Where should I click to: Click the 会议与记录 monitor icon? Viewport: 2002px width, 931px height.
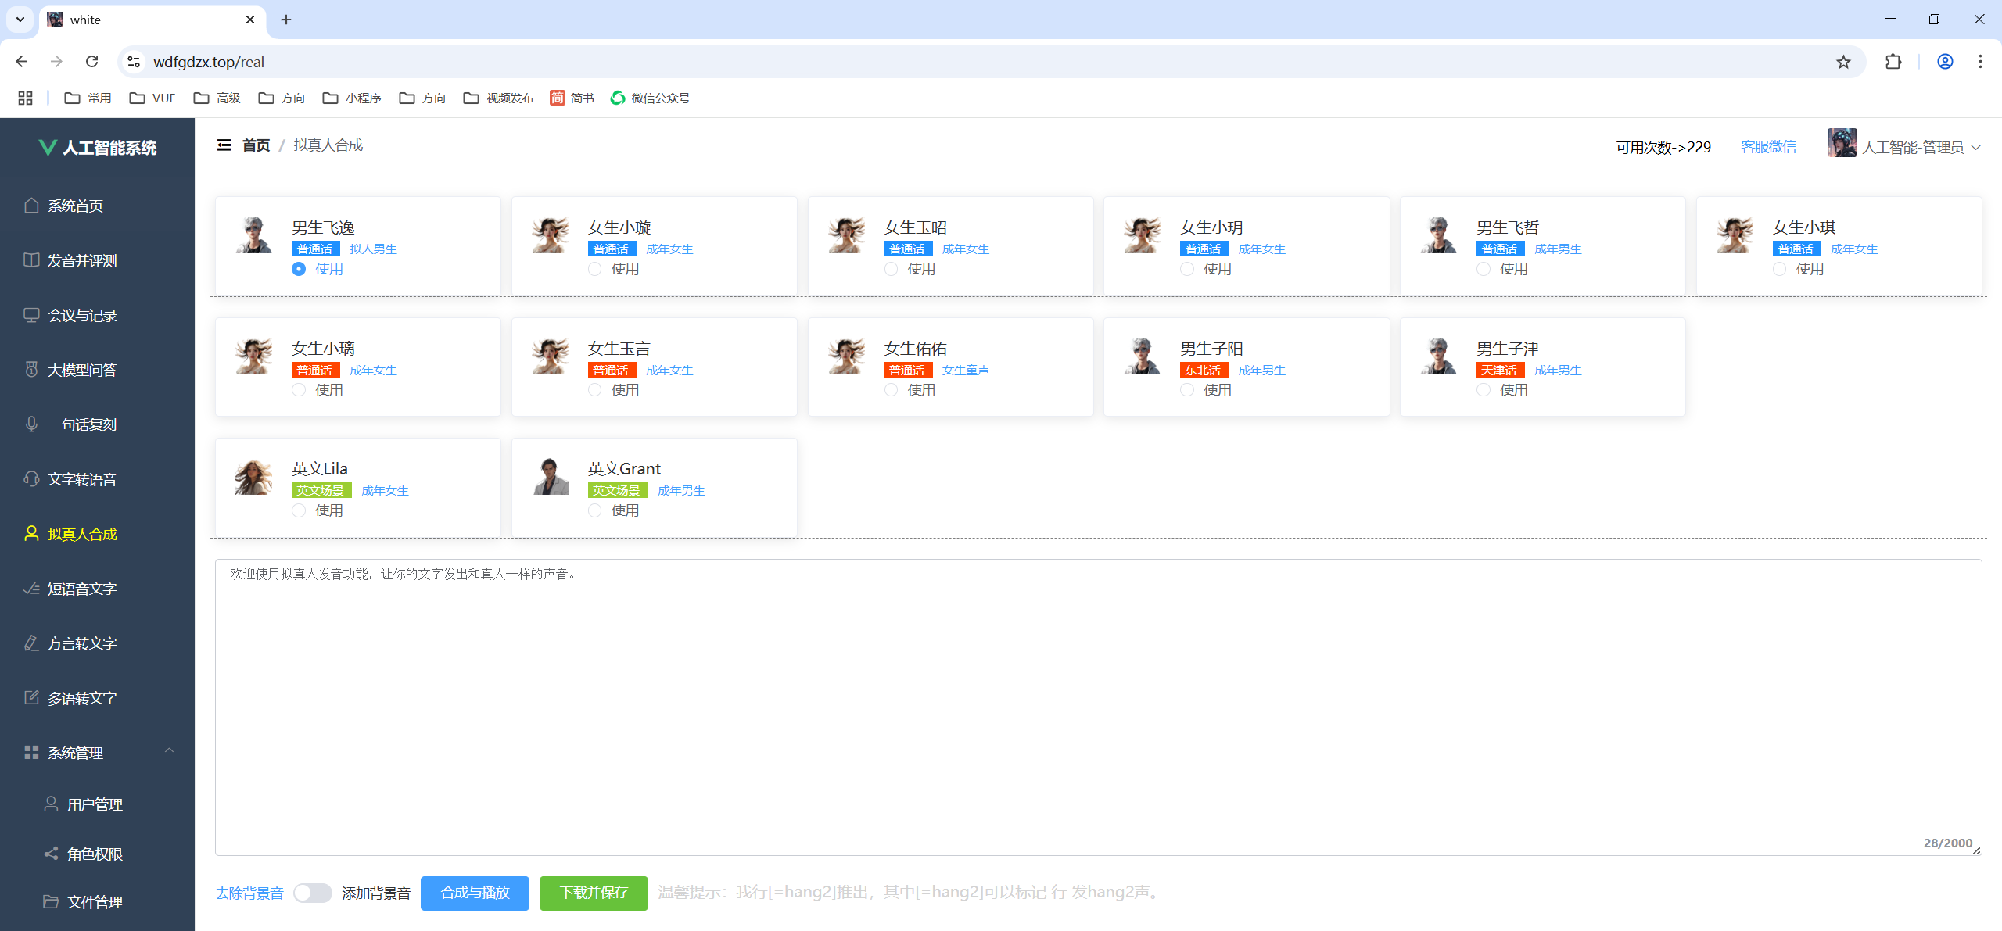[31, 315]
